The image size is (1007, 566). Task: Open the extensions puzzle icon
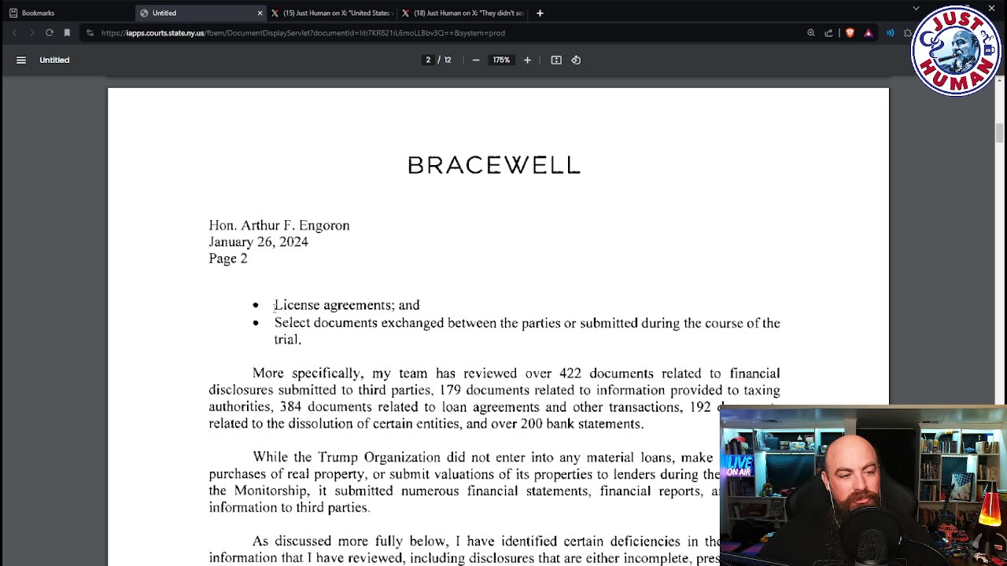[x=907, y=33]
